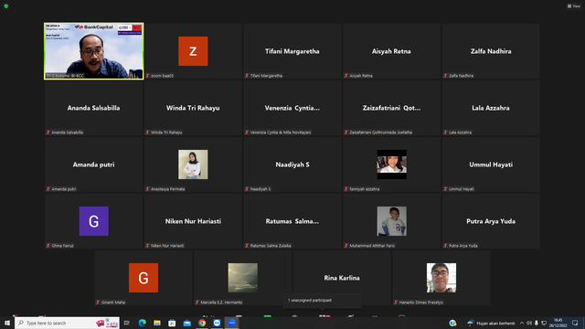585x329 pixels.
Task: Click the 'Zaizafatriani Qothrunnada Joefatha' label
Action: pos(380,133)
